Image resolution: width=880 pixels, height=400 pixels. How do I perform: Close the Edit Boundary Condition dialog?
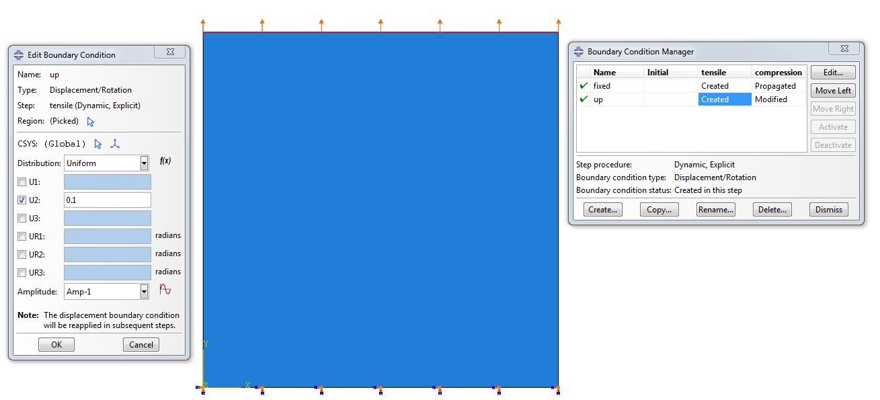point(169,52)
